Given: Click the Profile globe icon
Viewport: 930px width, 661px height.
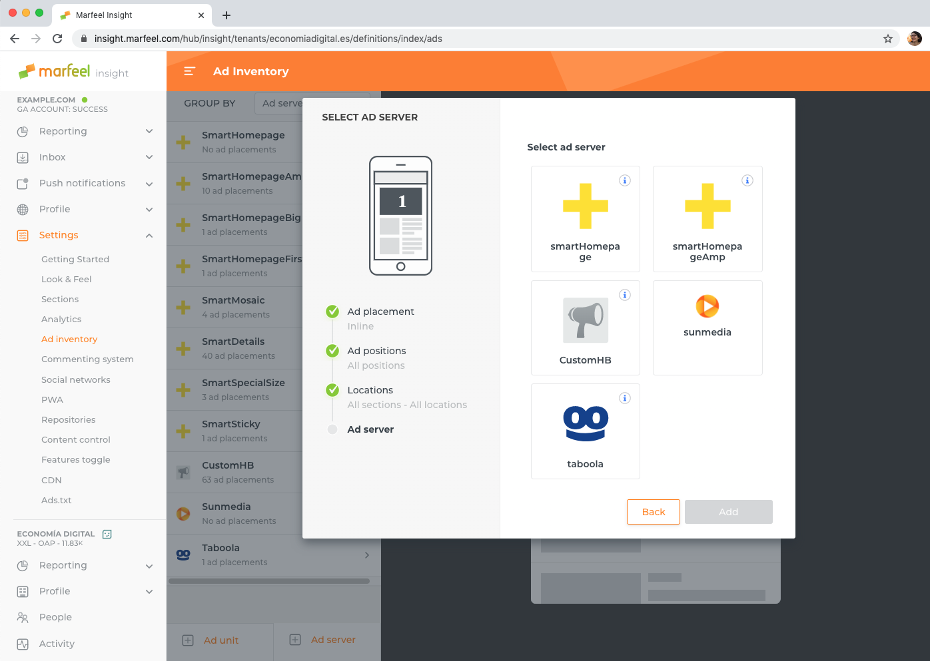Looking at the screenshot, I should (x=23, y=210).
